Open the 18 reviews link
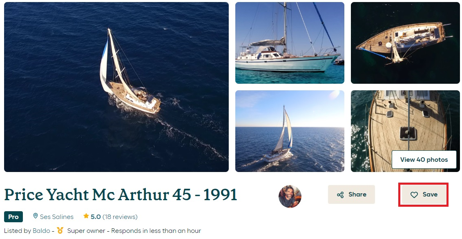 click(x=120, y=217)
